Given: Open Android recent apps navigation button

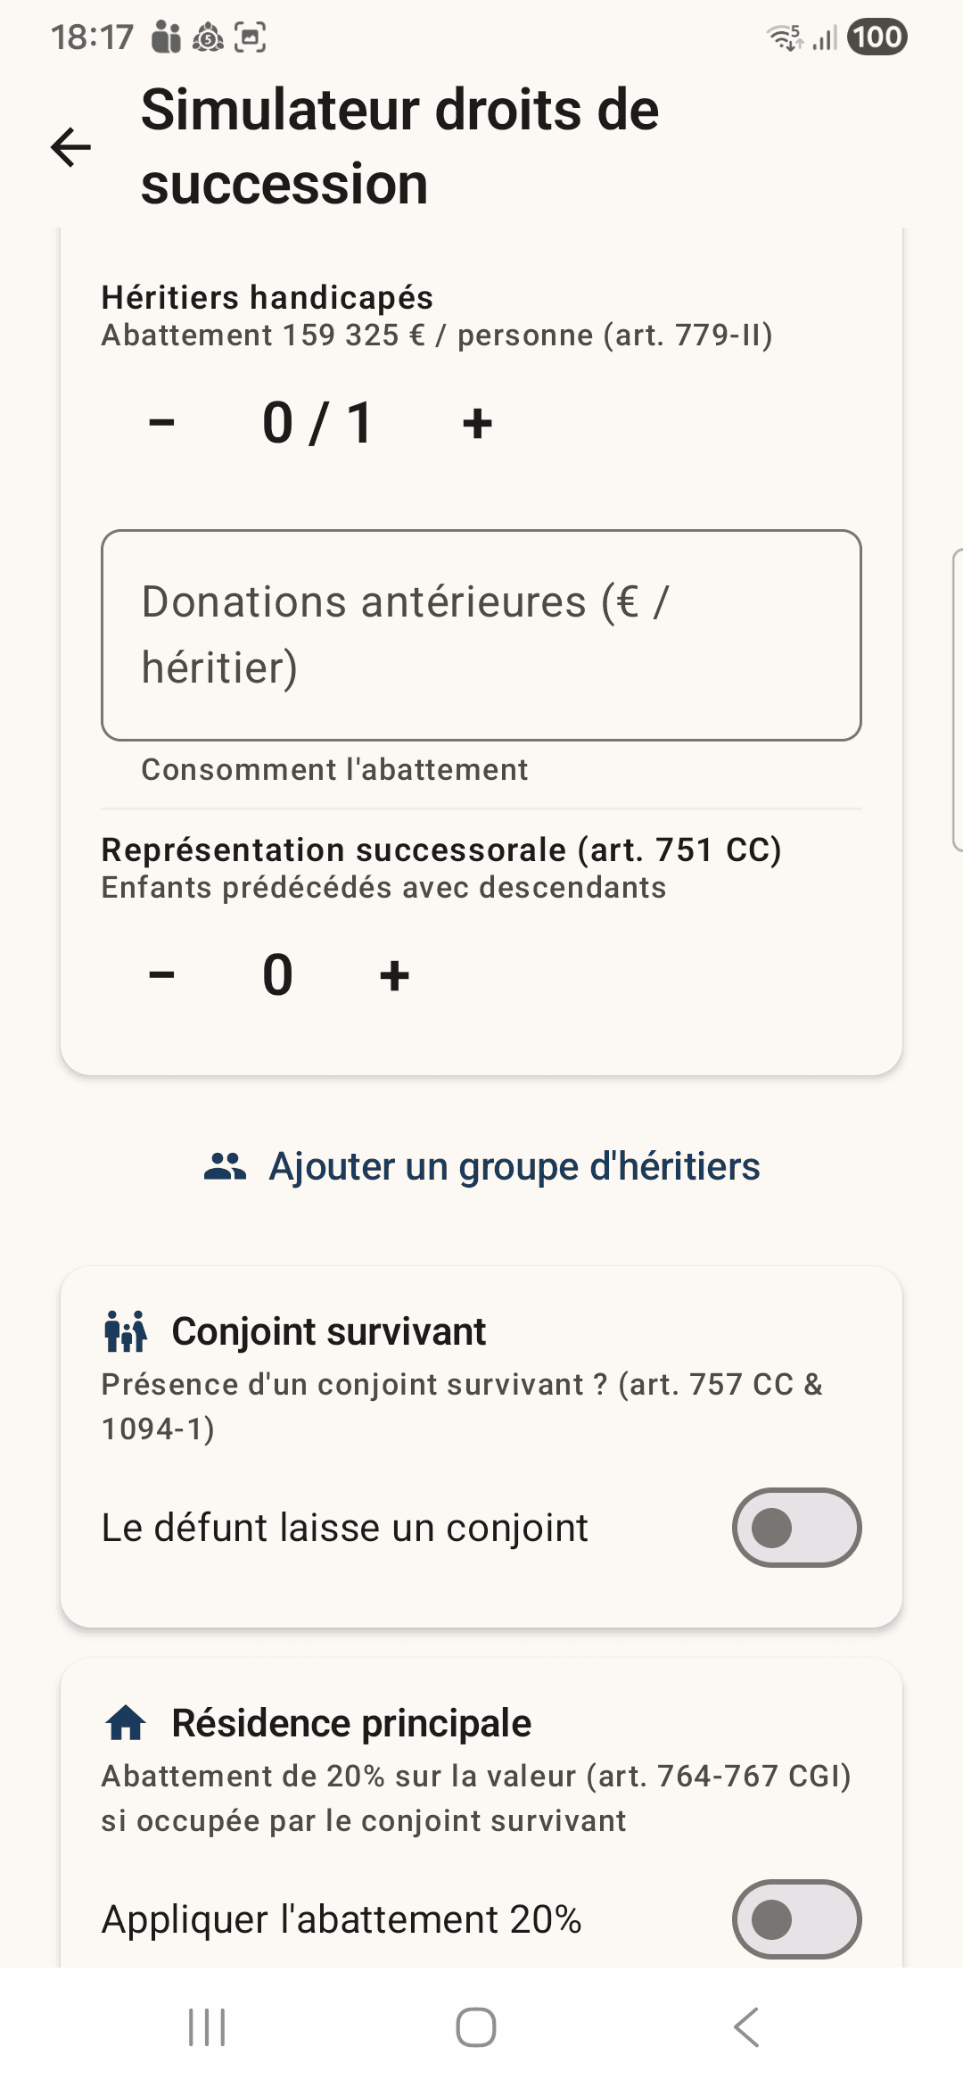Looking at the screenshot, I should (x=207, y=2027).
